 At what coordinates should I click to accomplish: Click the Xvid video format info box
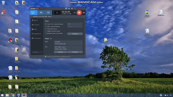point(68,43)
